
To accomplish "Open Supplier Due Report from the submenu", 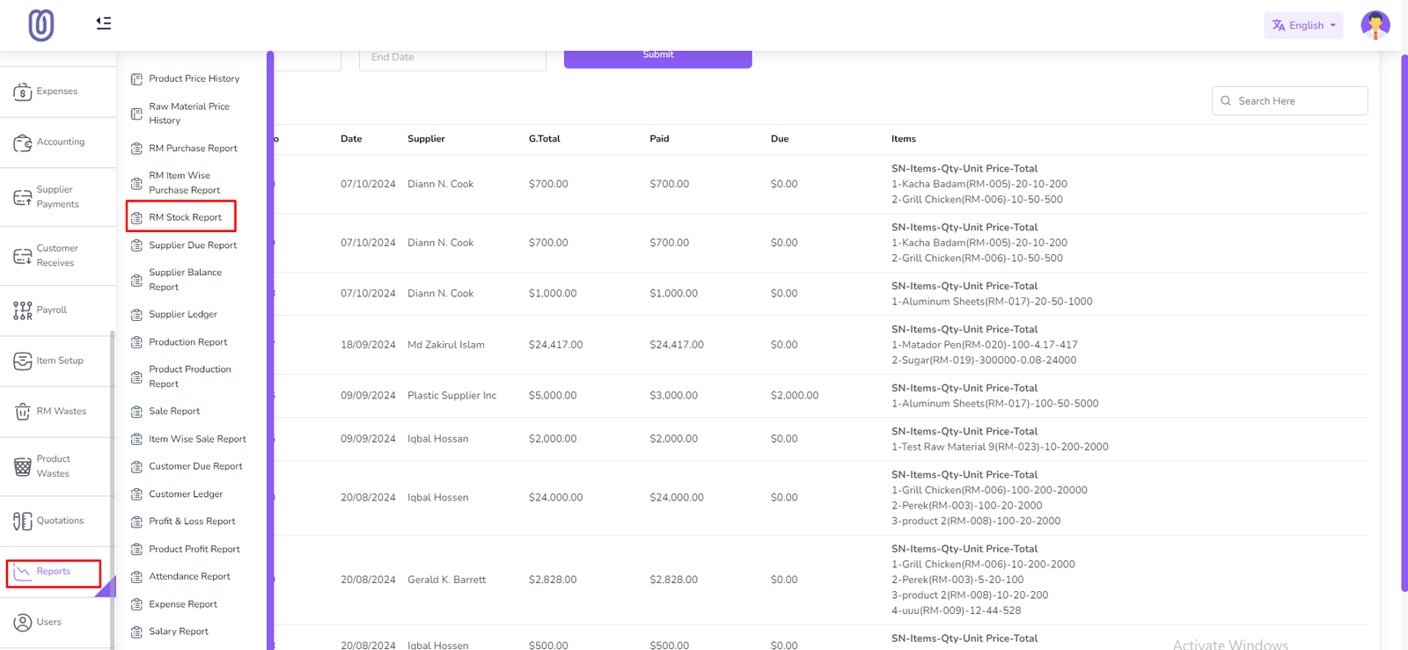I will point(193,245).
